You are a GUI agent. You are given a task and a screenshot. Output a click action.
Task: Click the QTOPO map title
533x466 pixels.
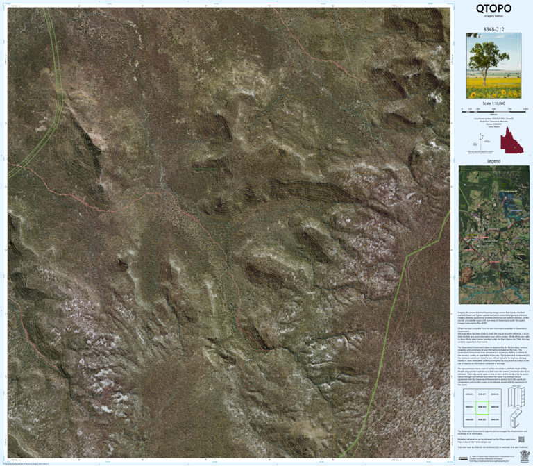[493, 8]
